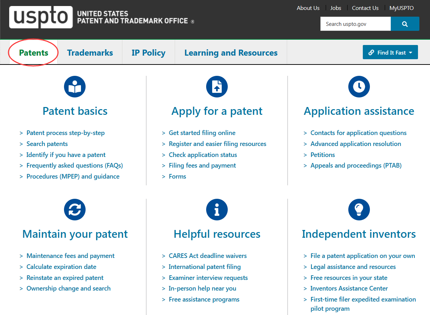The height and width of the screenshot is (315, 430).
Task: Open the Patent basics heading link
Action: (x=75, y=111)
